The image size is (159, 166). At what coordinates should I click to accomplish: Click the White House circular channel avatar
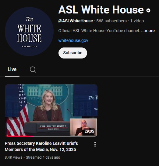[x=29, y=32]
